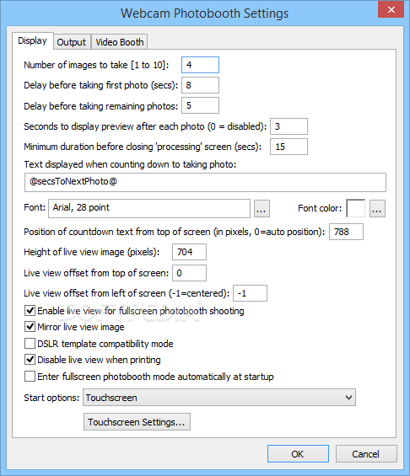Click the white Font color swatch

click(356, 208)
